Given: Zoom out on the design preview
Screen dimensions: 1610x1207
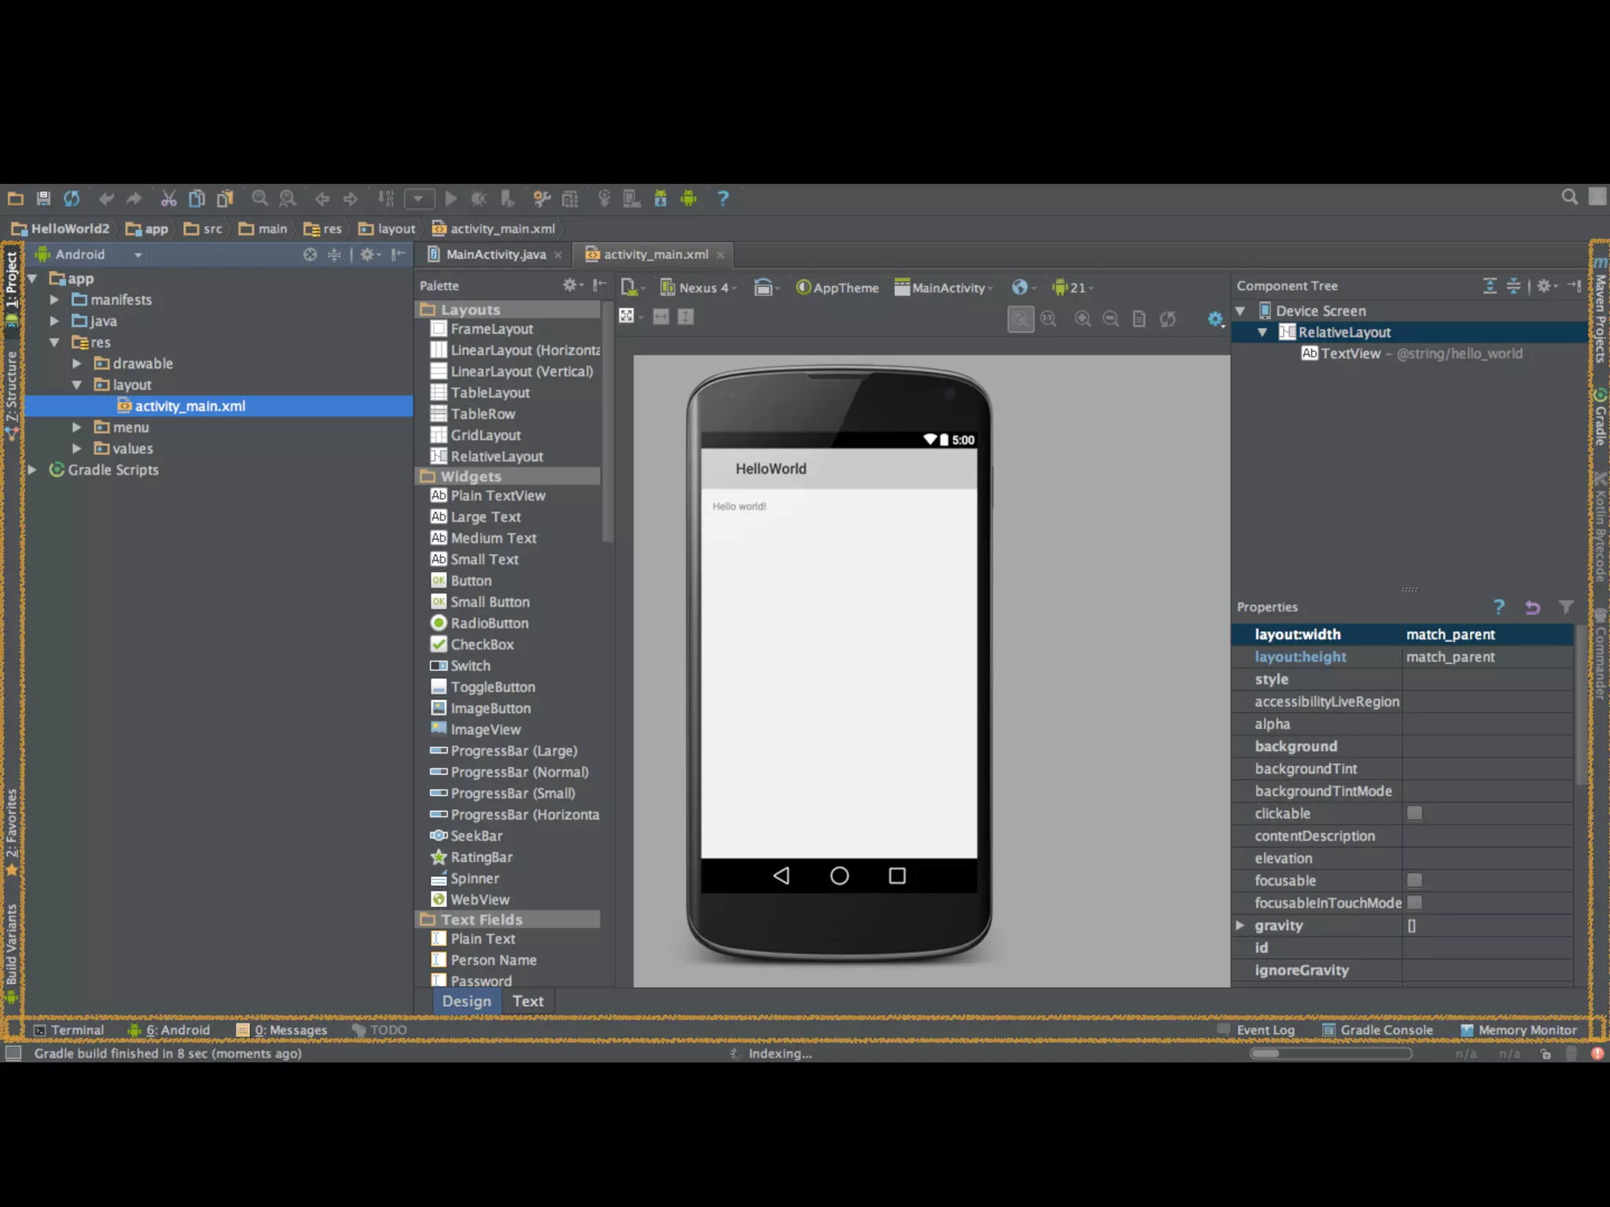Looking at the screenshot, I should [x=1111, y=318].
